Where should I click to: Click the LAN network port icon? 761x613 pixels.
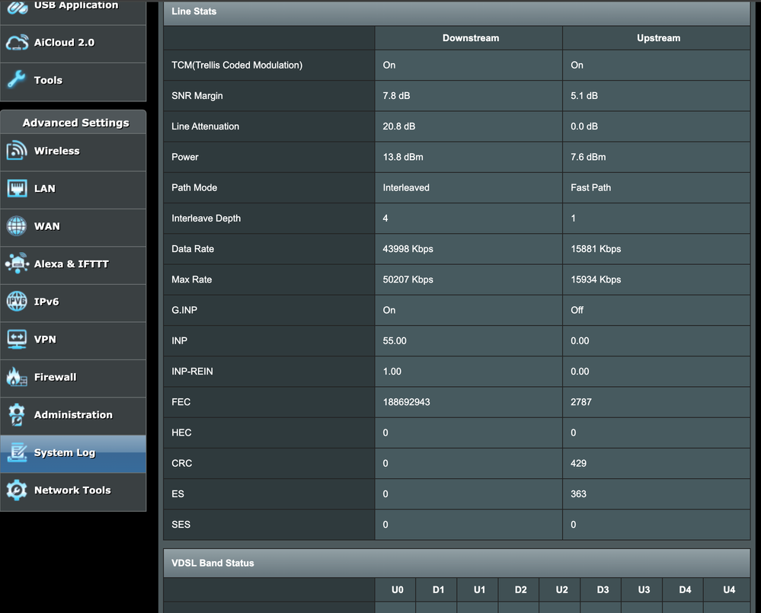click(x=17, y=188)
